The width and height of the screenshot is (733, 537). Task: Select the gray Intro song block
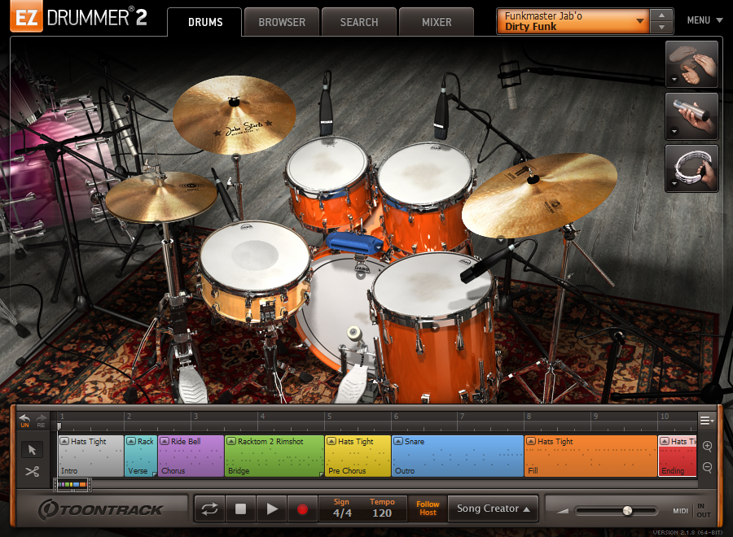click(x=90, y=456)
